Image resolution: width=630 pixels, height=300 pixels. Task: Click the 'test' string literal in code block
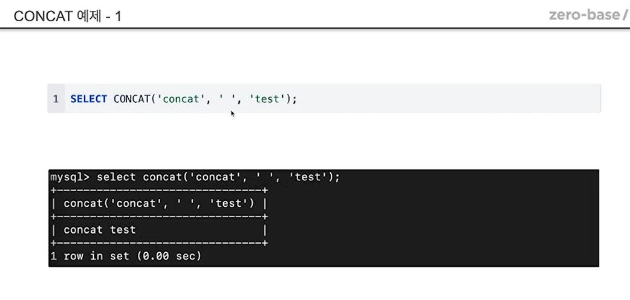coord(268,99)
